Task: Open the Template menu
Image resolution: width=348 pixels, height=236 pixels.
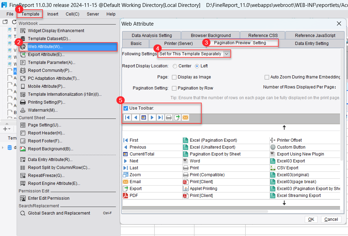Action: coord(30,14)
